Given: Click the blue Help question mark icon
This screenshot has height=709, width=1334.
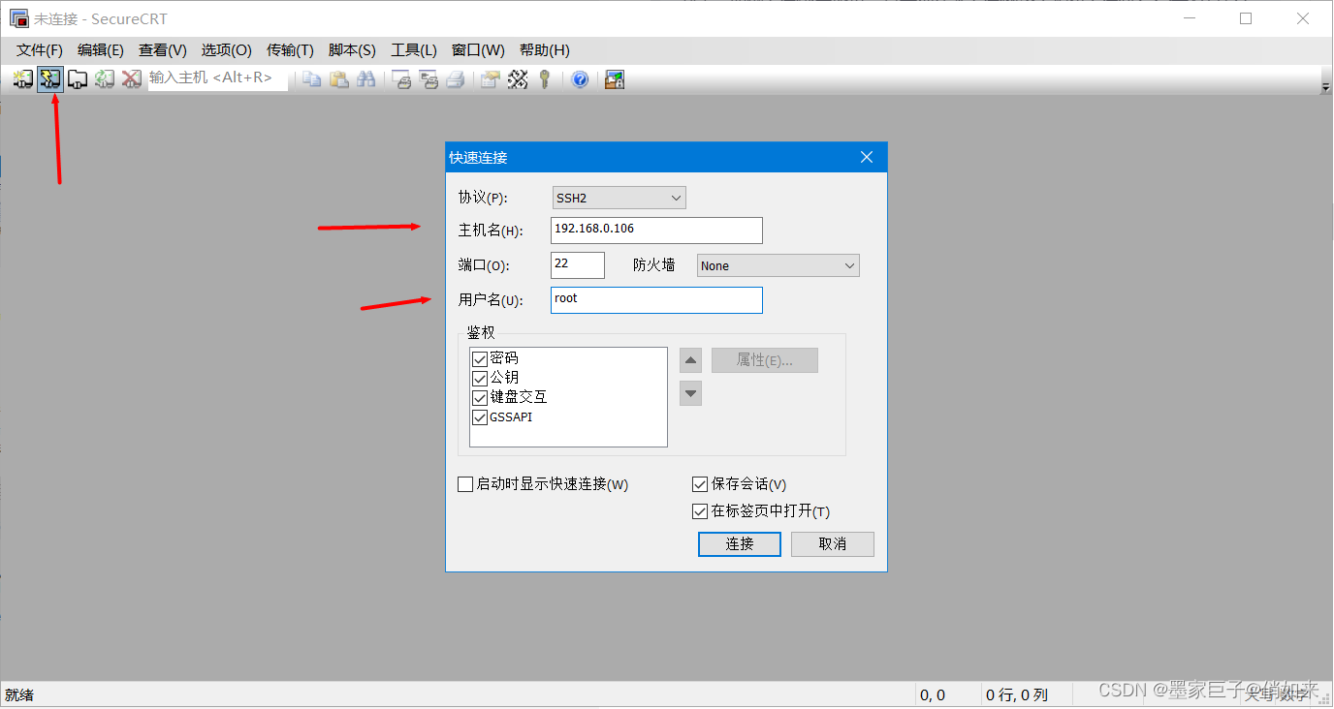Looking at the screenshot, I should (x=580, y=79).
